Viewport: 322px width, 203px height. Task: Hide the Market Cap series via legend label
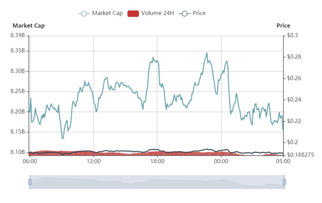click(x=107, y=13)
